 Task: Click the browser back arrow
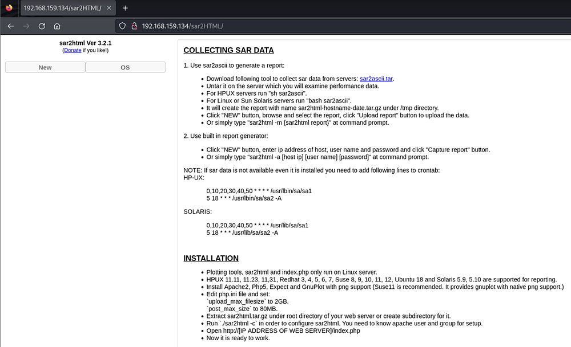10,26
